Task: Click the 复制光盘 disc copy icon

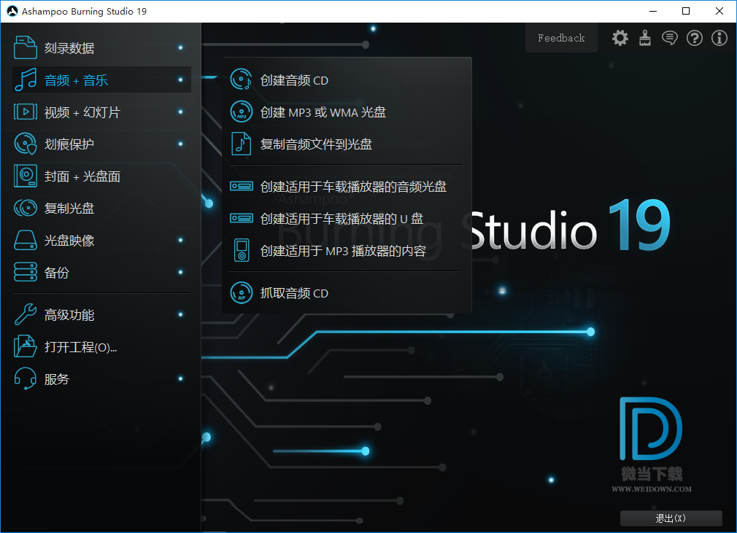Action: [25, 208]
